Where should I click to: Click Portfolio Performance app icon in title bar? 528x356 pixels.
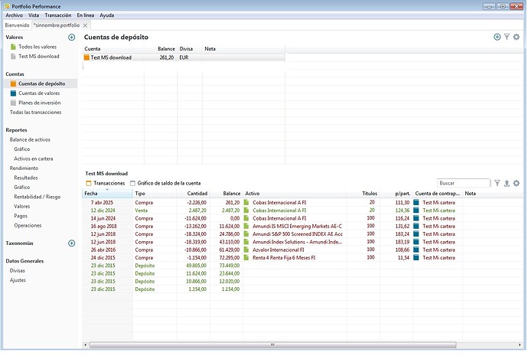7,6
